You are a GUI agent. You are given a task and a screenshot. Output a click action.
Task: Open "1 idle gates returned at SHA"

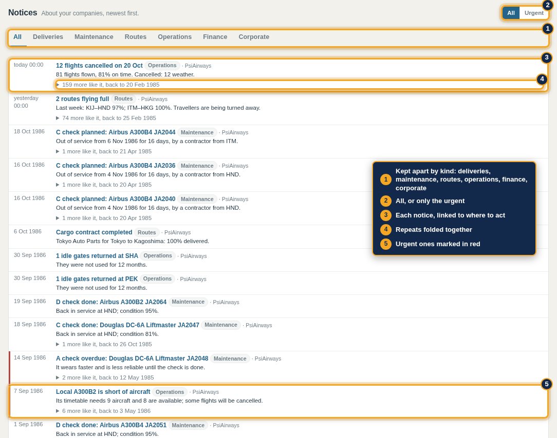coord(97,256)
